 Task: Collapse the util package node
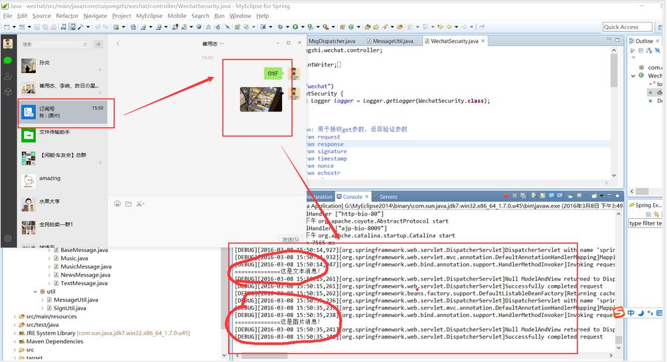pyautogui.click(x=35, y=292)
